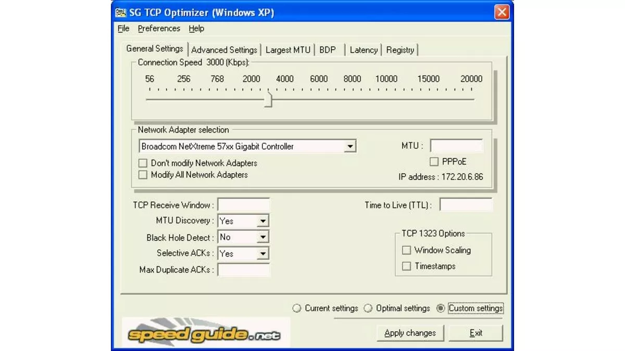The width and height of the screenshot is (625, 351).
Task: Select the Current settings radio button
Action: click(296, 308)
